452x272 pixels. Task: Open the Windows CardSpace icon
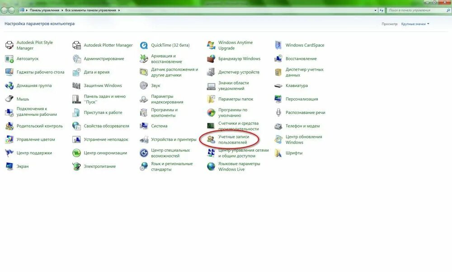278,45
